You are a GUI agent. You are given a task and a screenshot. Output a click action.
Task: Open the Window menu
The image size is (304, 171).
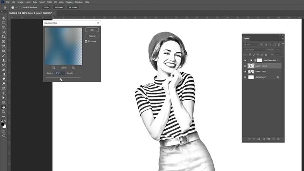78,2
